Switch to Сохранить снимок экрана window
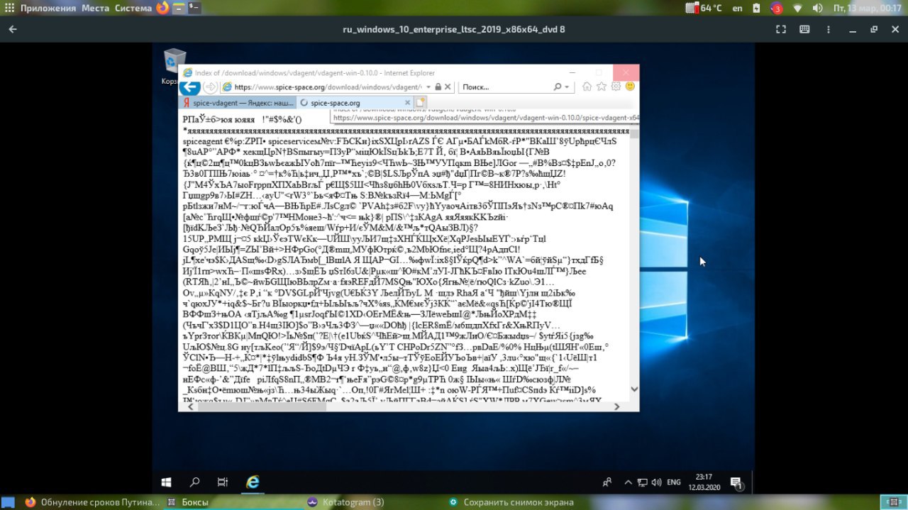908x510 pixels. [x=516, y=502]
